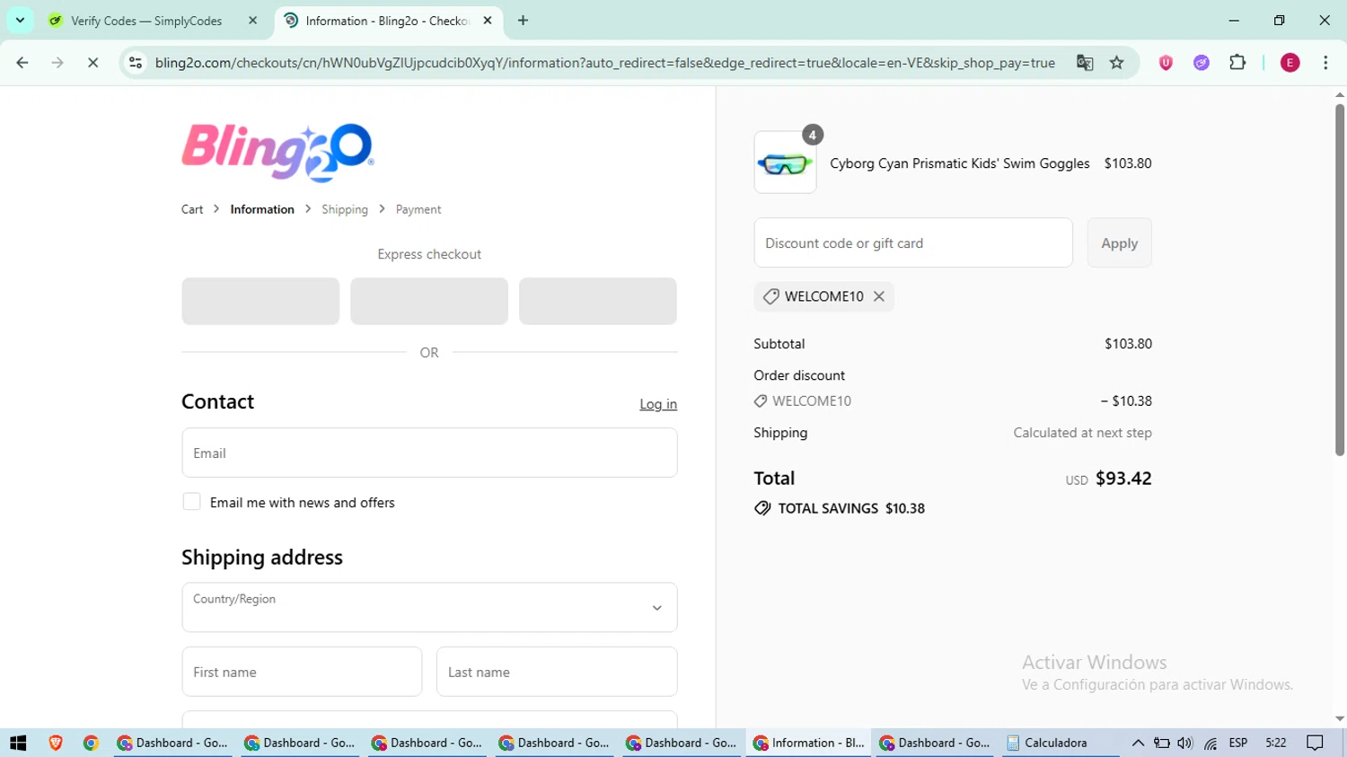Close the Verify Codes — SimplyCodes tab

pos(252,21)
